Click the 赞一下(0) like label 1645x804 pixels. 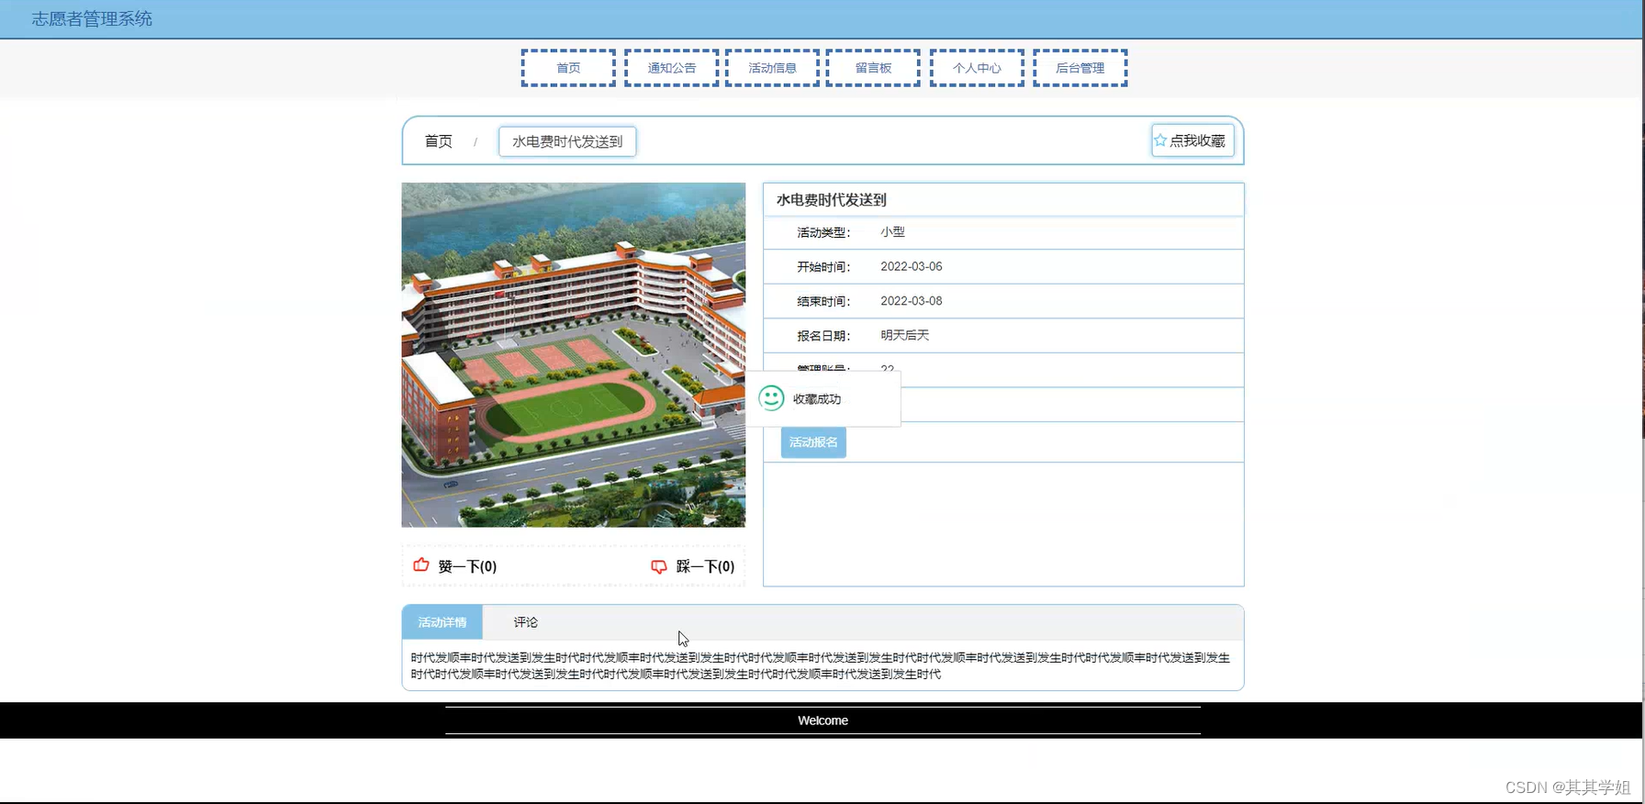coord(467,566)
